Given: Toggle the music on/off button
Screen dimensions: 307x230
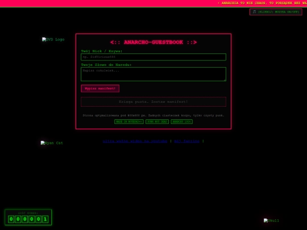Looking at the screenshot, I should (x=276, y=12).
